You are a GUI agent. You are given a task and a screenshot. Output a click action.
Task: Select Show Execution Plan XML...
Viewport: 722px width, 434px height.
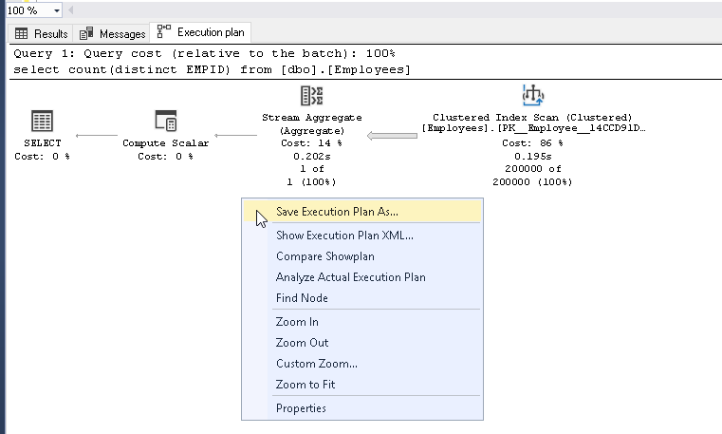(x=344, y=236)
